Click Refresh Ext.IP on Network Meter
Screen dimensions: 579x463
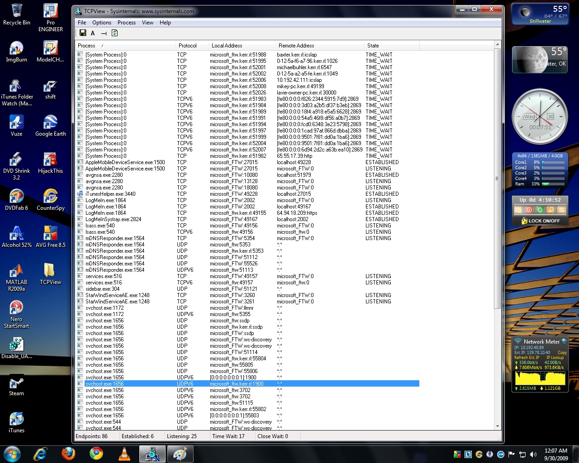tap(527, 357)
